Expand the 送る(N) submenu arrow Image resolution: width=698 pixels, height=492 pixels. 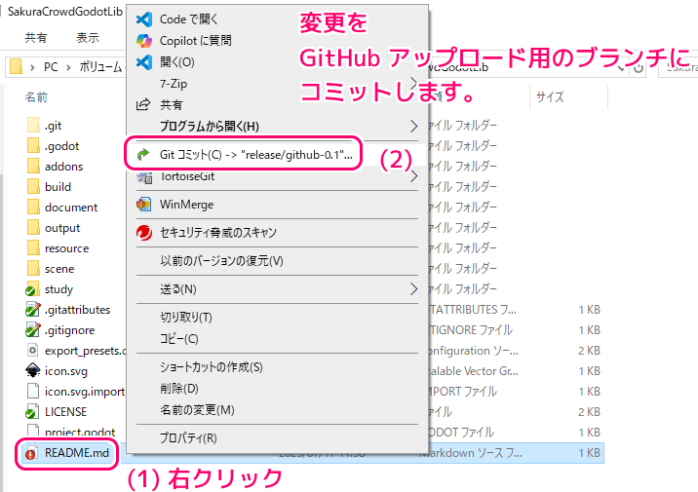[413, 289]
